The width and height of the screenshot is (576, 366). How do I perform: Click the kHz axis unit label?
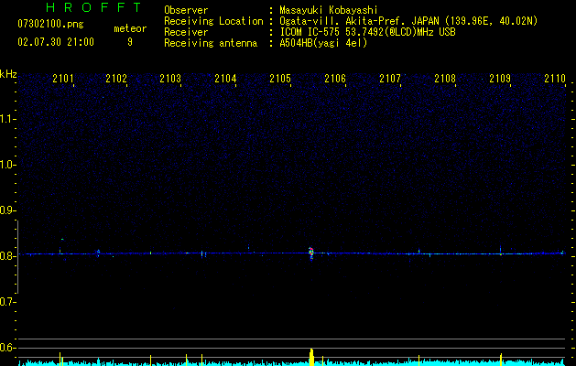8,74
